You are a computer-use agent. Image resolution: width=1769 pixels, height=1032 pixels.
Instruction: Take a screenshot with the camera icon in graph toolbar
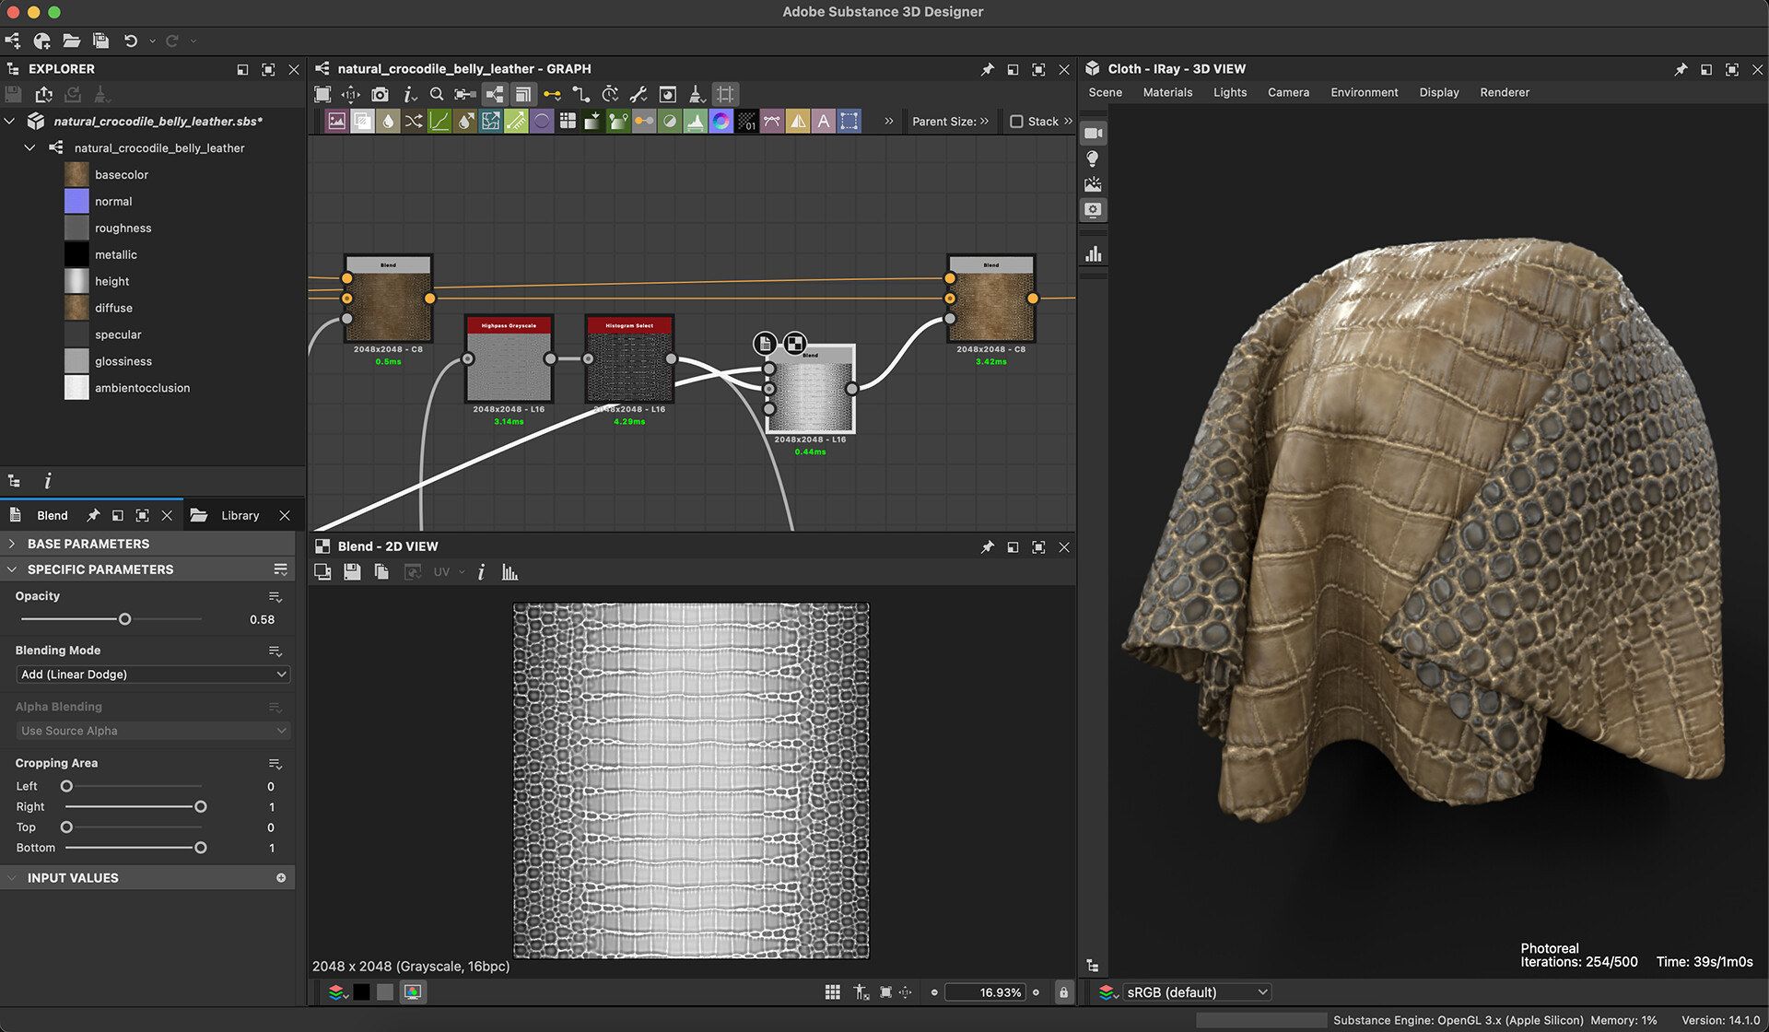point(380,93)
